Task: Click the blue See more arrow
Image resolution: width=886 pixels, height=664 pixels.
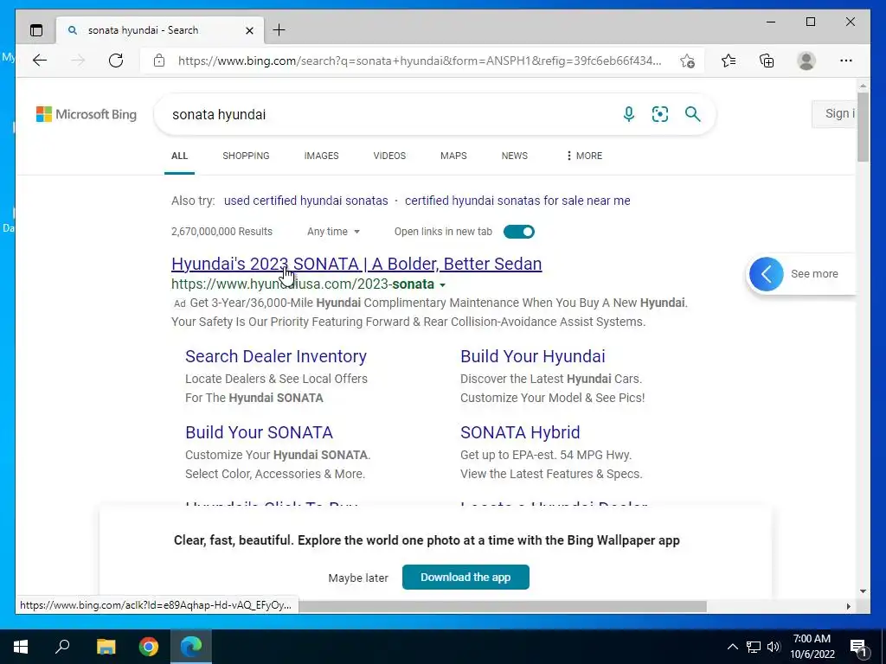Action: [767, 274]
